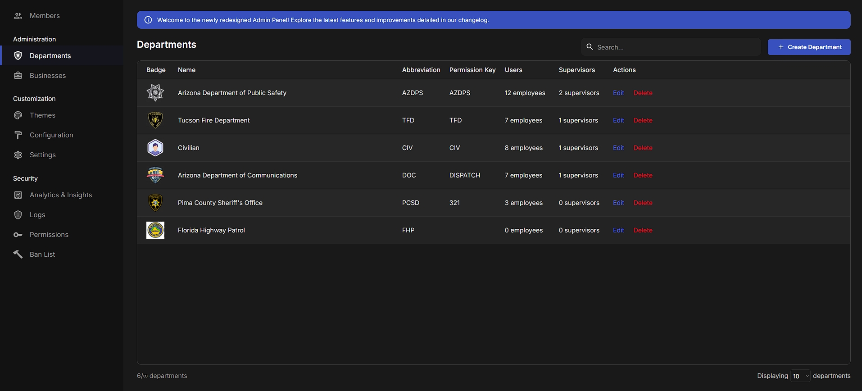Click the Florida Highway Patrol badge thumbnail
The image size is (862, 391).
click(x=155, y=230)
